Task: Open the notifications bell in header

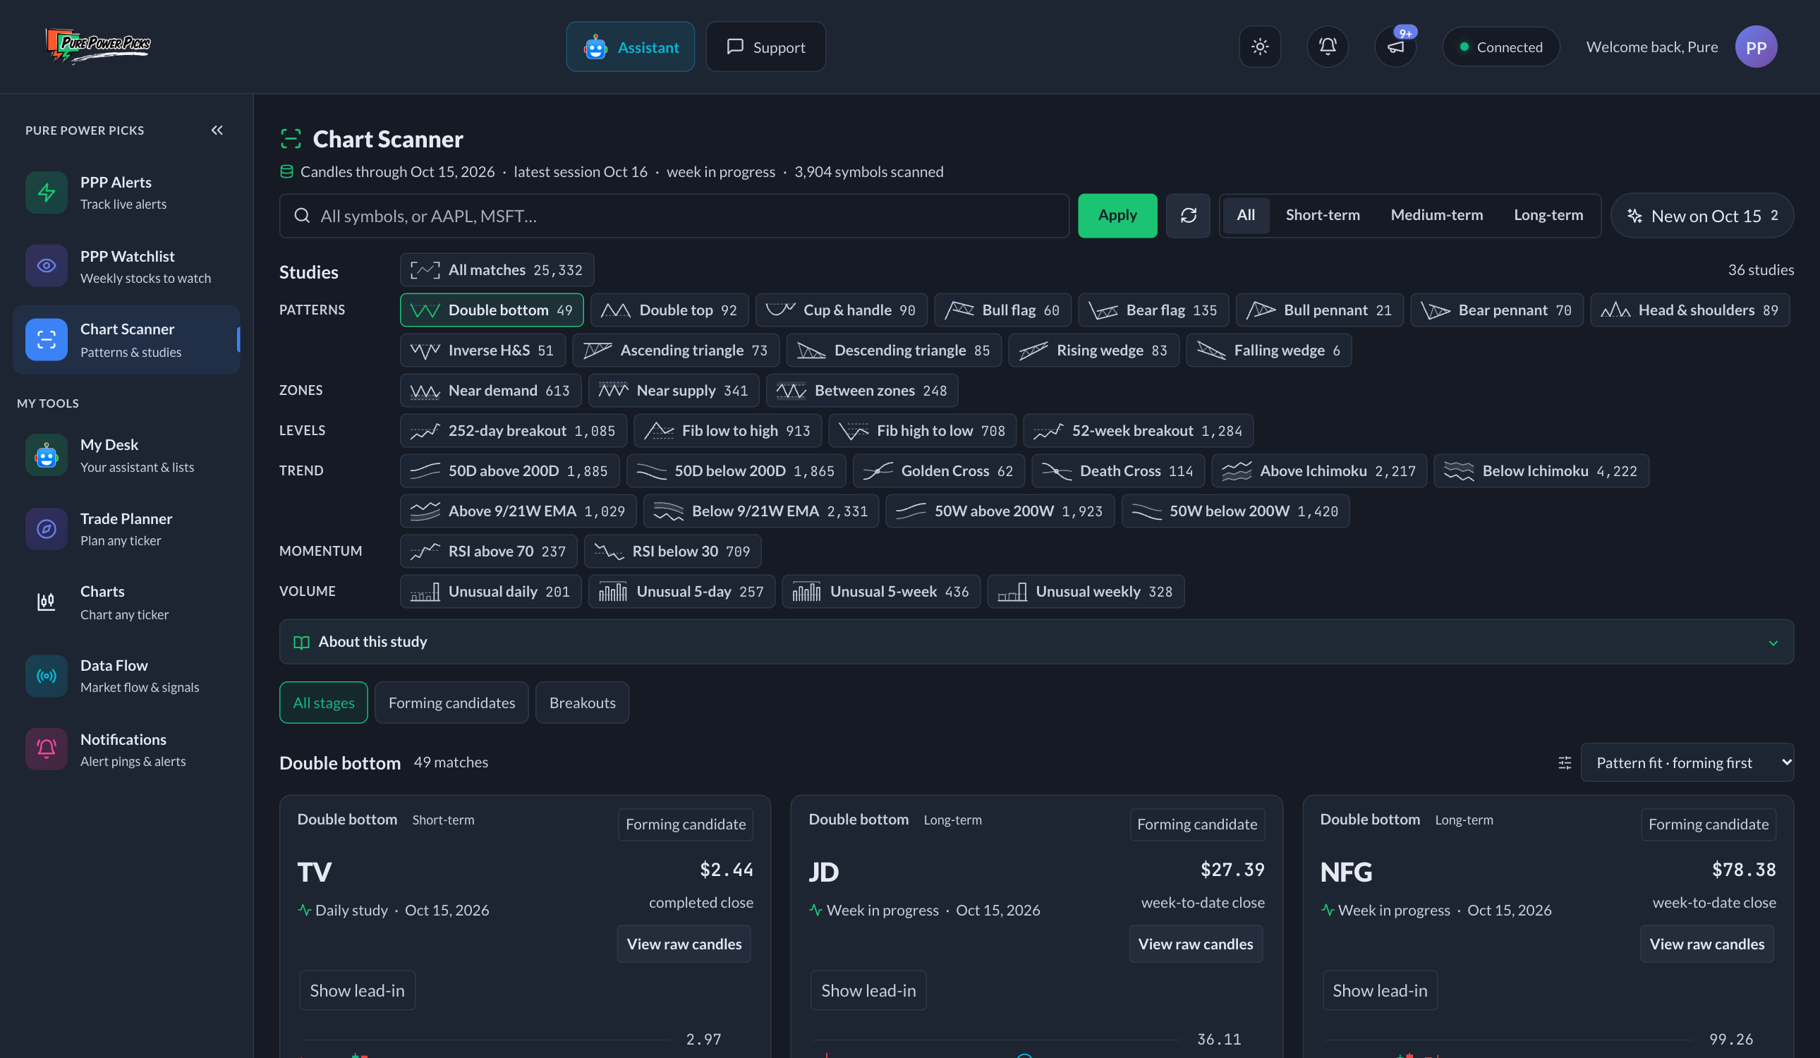Action: [x=1328, y=47]
